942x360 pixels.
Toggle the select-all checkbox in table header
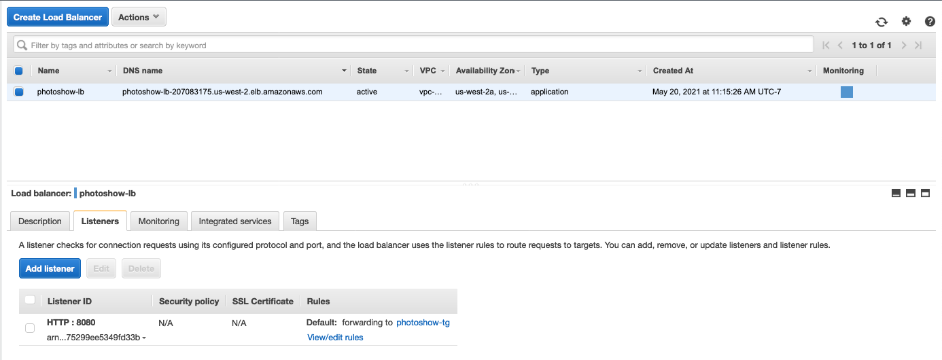click(x=19, y=71)
